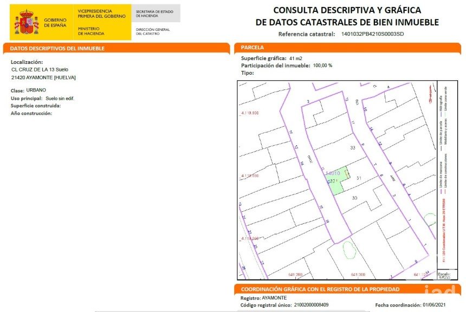The image size is (466, 312).
Task: Click coordinate label '4.119.900' on map
Action: [x=250, y=113]
